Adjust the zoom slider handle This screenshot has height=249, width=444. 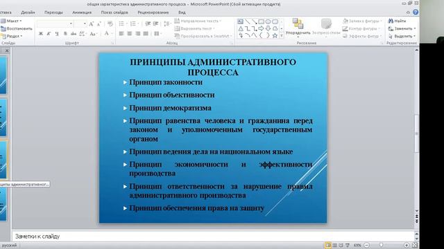tap(381, 246)
